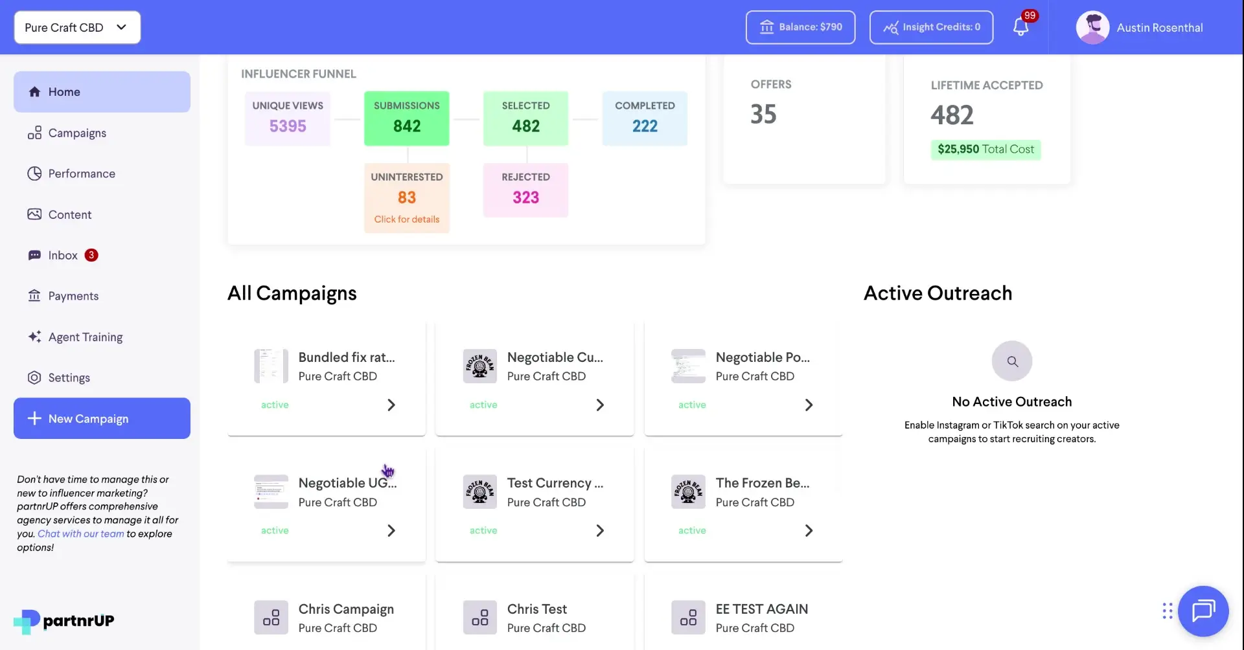The image size is (1244, 650).
Task: Click the UNINTERESTED 83 funnel block for details
Action: (x=406, y=197)
